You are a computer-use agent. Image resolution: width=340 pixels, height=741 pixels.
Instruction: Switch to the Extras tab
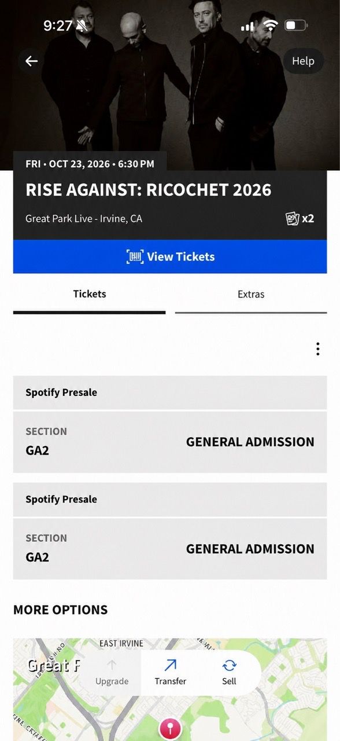[251, 295]
